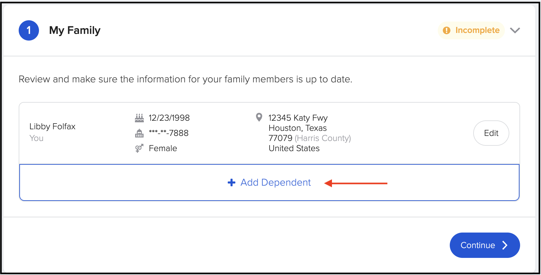Screen dimensions: 541x275
Task: Click the You label under Libby Folfax
Action: [x=36, y=138]
